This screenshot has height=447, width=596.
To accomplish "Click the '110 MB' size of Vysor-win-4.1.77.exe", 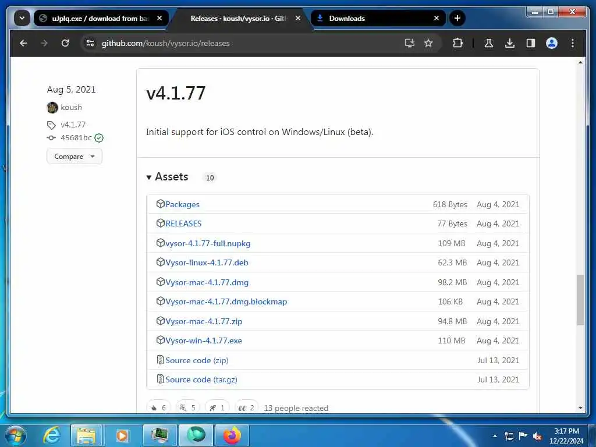I will [452, 340].
